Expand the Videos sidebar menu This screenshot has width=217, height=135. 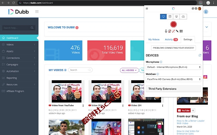19,45
